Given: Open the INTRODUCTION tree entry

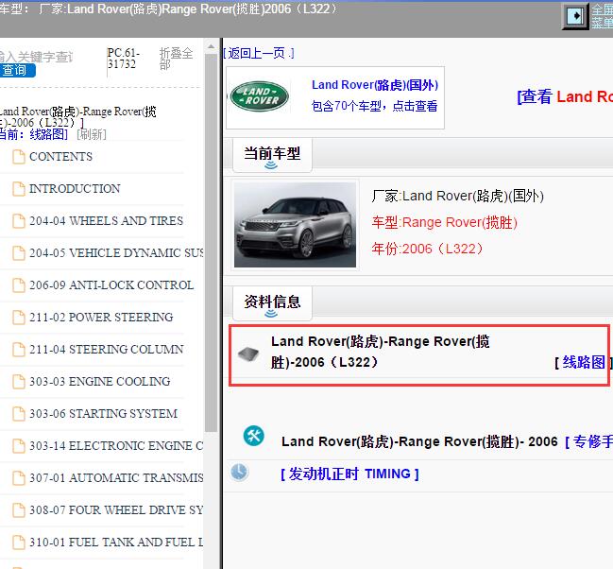Looking at the screenshot, I should tap(75, 189).
